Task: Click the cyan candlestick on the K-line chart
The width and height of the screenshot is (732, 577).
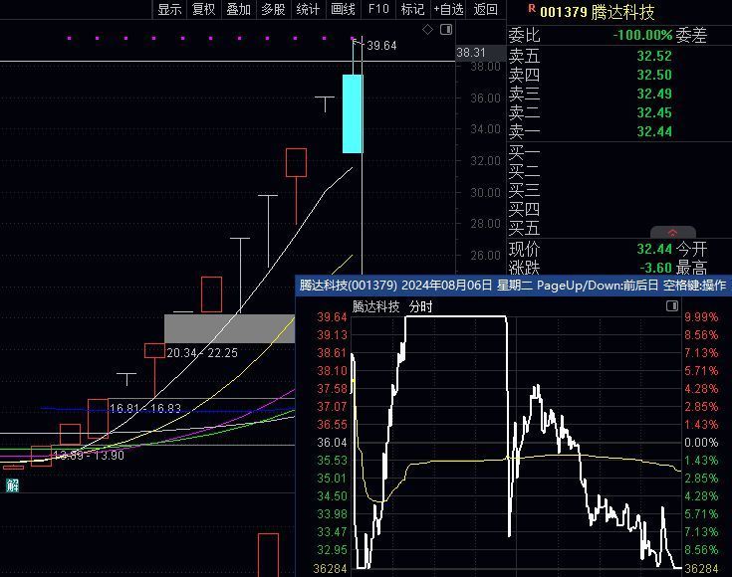Action: [x=353, y=113]
